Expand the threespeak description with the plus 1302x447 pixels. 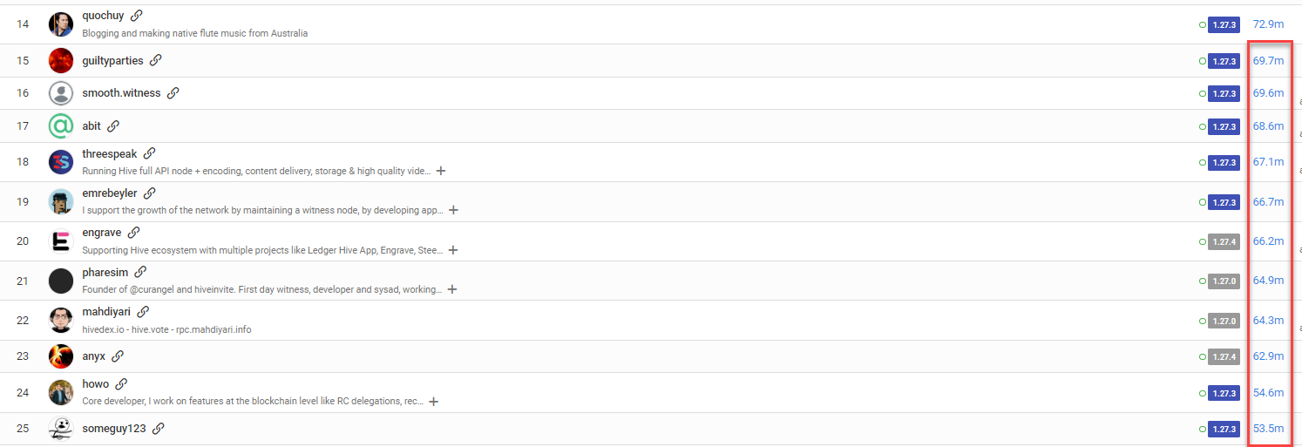pyautogui.click(x=441, y=171)
